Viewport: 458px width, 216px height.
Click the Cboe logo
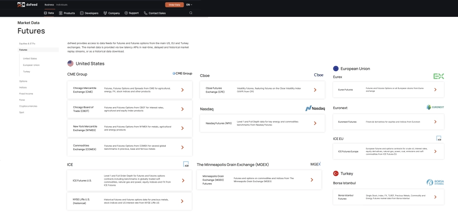(x=319, y=75)
